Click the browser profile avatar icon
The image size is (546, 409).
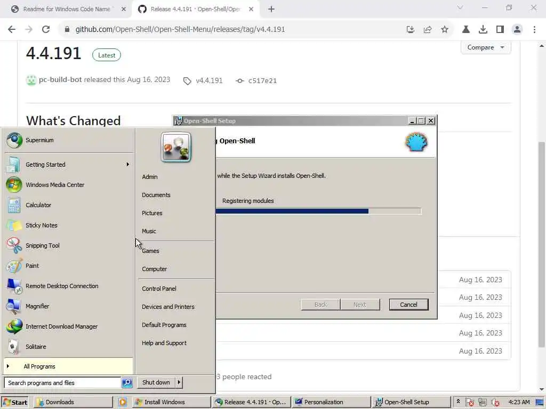[517, 29]
